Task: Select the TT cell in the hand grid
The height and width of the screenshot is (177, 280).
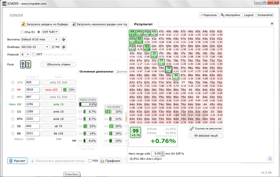Action: tap(161, 62)
